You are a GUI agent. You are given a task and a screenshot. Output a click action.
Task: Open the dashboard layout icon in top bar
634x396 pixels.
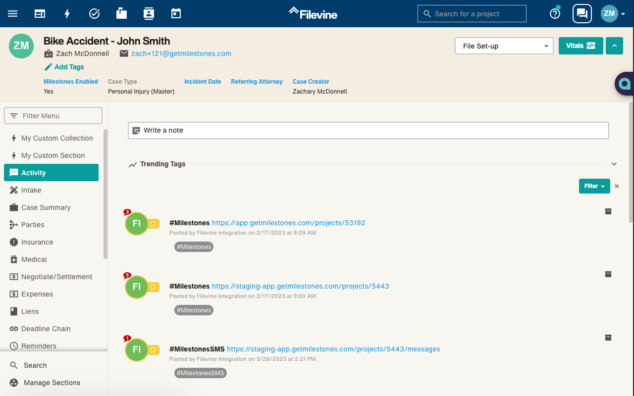(x=40, y=14)
